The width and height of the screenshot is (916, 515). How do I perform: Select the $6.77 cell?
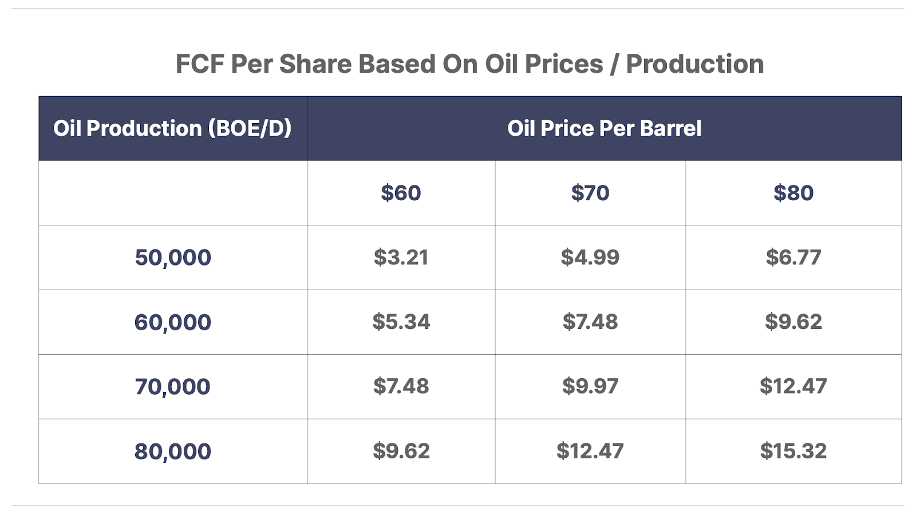(x=793, y=257)
